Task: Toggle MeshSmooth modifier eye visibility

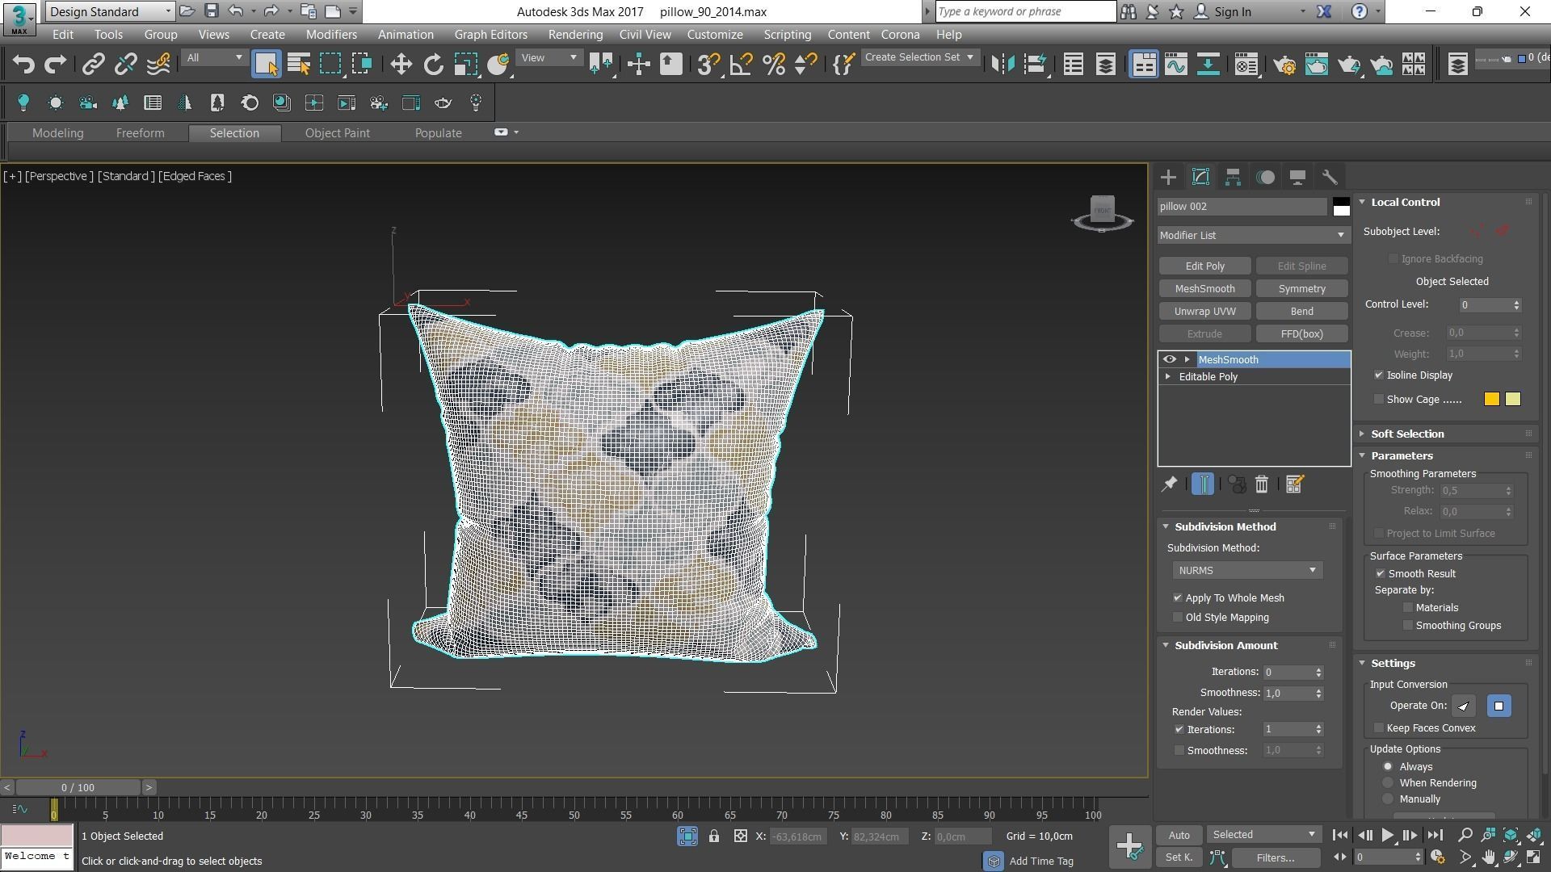Action: 1169,359
